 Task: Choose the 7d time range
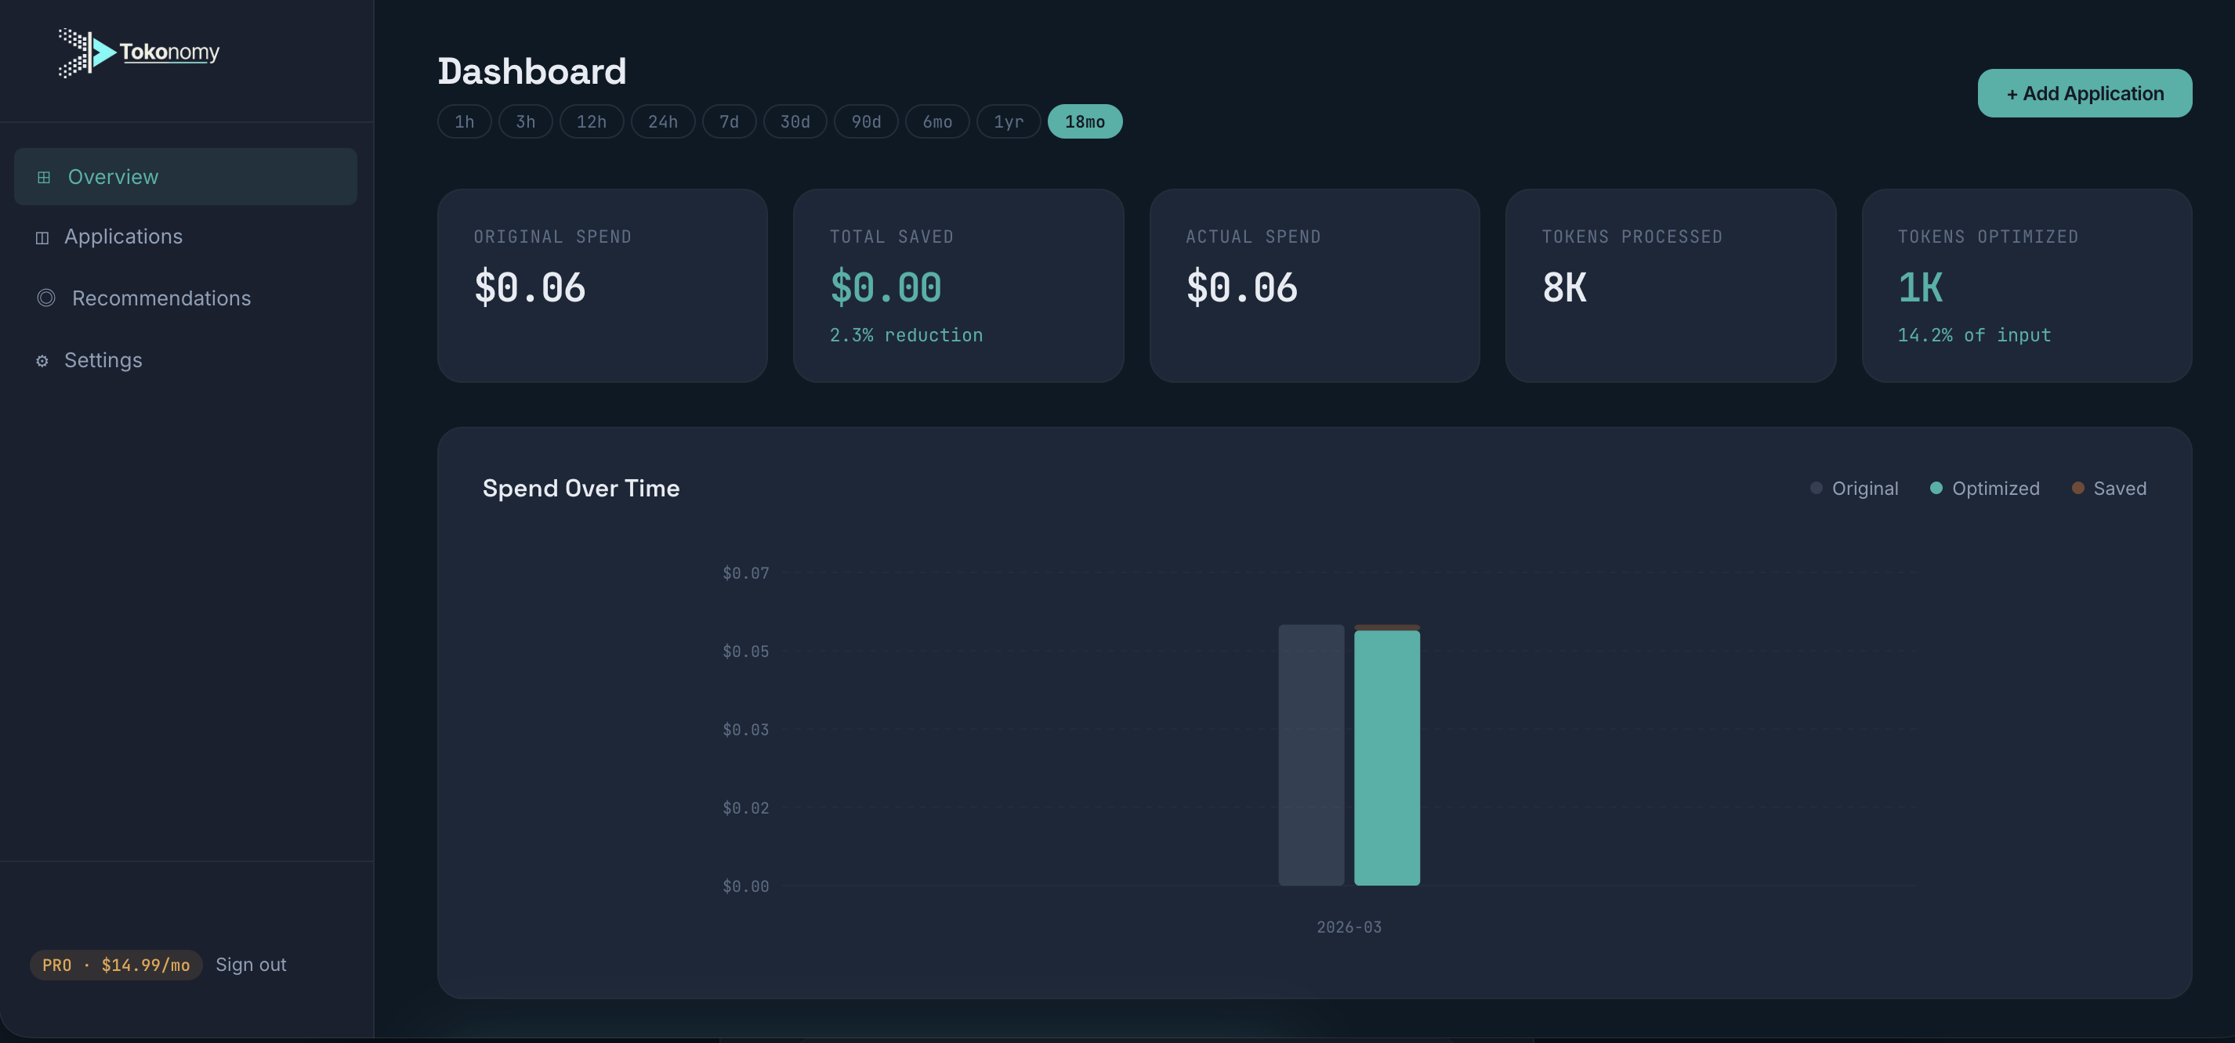(x=729, y=121)
